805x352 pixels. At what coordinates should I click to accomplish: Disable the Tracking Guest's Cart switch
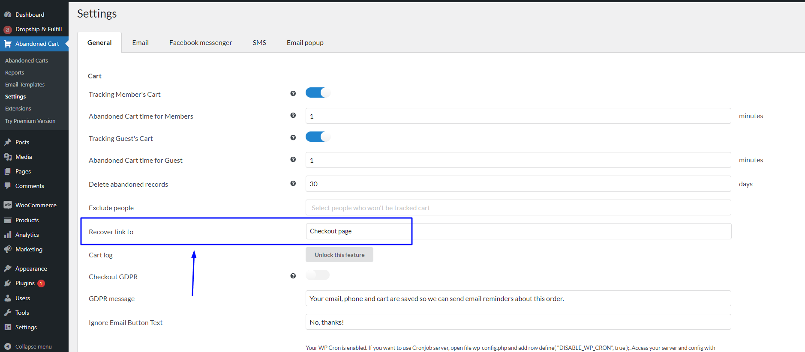318,137
